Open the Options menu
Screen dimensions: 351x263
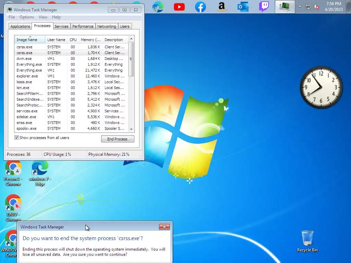27,17
